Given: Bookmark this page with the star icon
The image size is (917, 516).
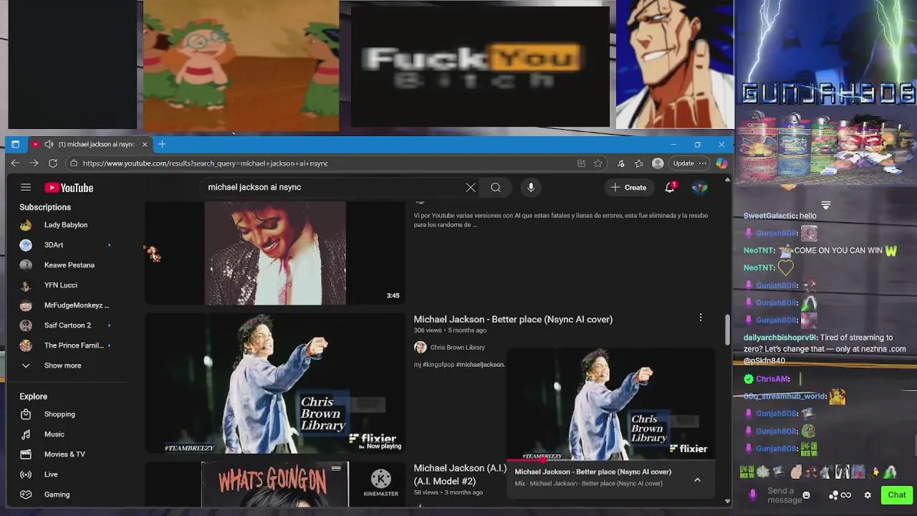Looking at the screenshot, I should pos(598,163).
